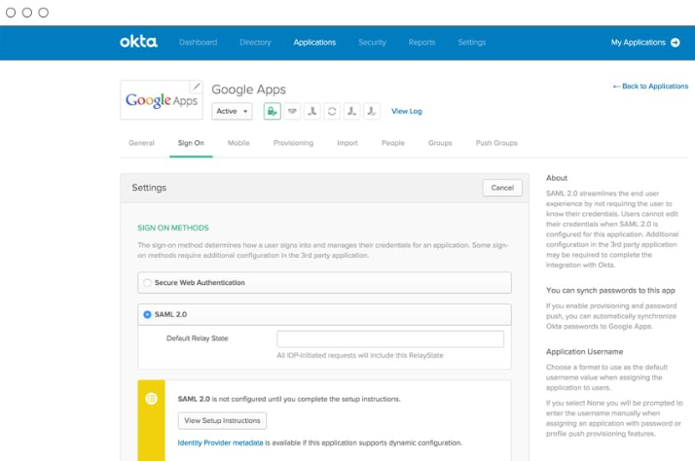
Task: Click the last user icon before View Log
Action: (372, 111)
